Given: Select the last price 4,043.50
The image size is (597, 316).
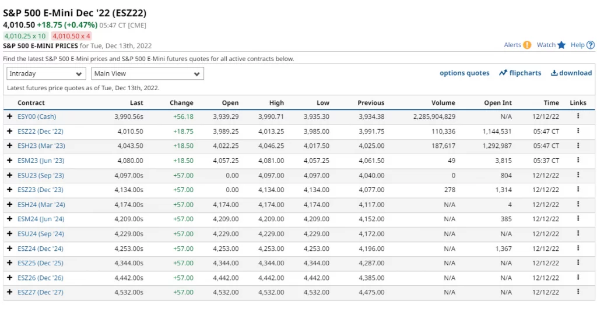Looking at the screenshot, I should [130, 145].
